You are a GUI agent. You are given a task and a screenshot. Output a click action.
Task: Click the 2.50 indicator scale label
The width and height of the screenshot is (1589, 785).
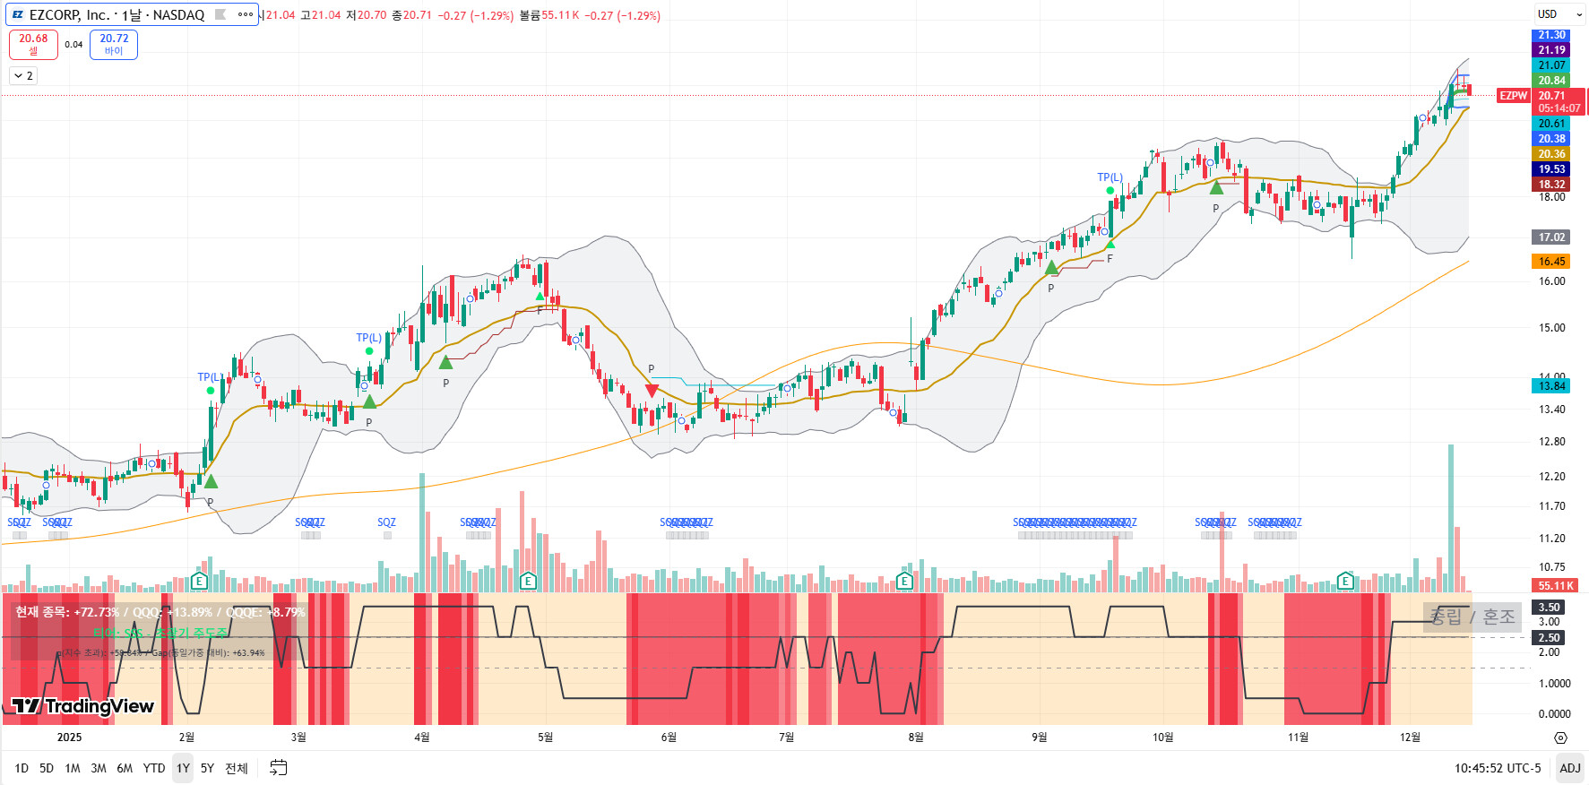tap(1549, 638)
